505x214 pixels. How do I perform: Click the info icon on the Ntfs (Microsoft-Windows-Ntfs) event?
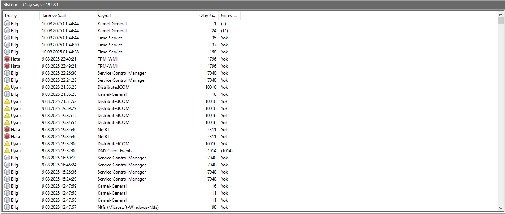7,207
